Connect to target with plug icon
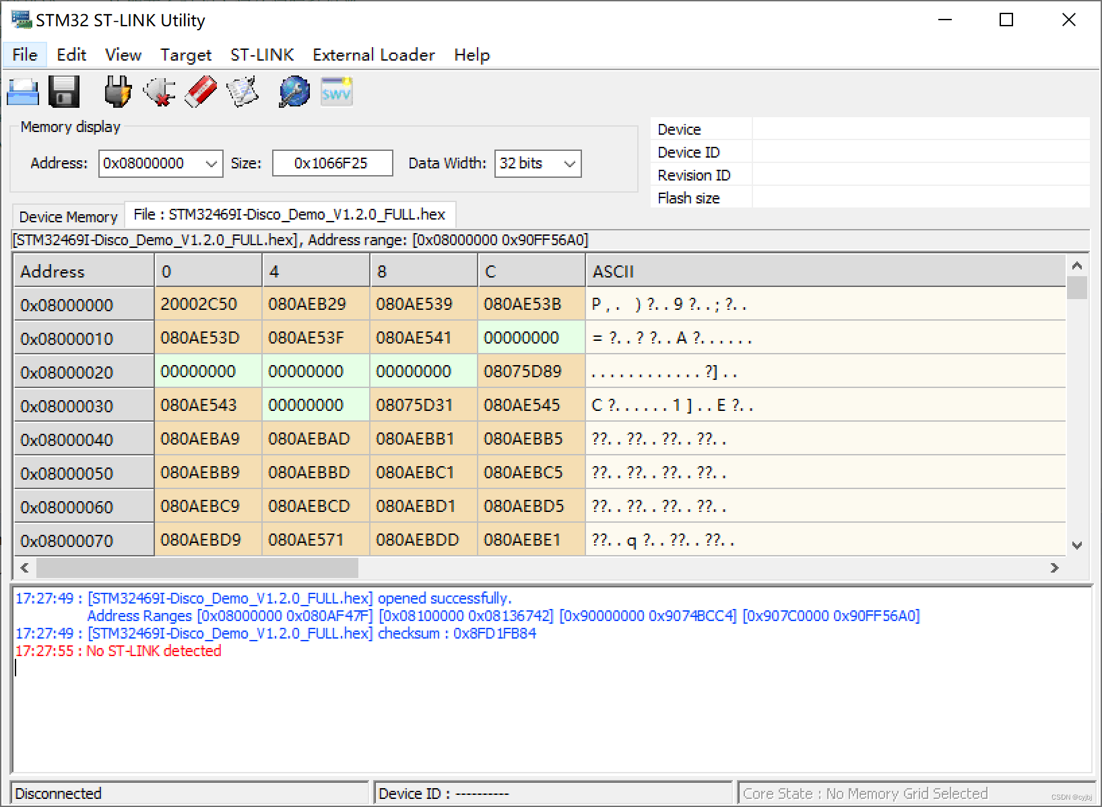1102x807 pixels. pyautogui.click(x=117, y=92)
